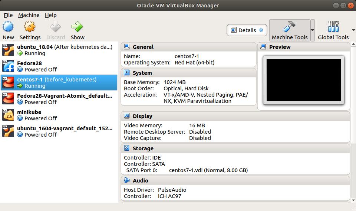This screenshot has width=356, height=211.
Task: Click the Display section icon
Action: pyautogui.click(x=127, y=116)
